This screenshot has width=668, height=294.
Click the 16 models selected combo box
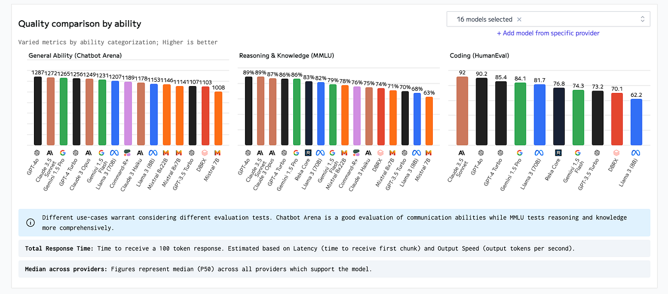point(548,19)
